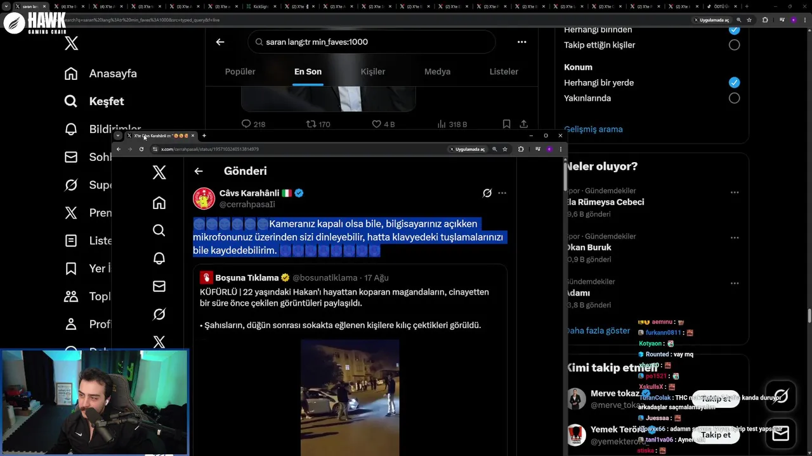The width and height of the screenshot is (812, 456).
Task: Click search field containing saran lang:tr
Action: point(372,42)
